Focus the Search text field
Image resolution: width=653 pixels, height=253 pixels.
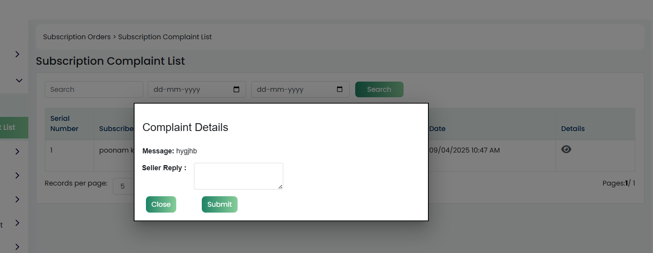[94, 89]
